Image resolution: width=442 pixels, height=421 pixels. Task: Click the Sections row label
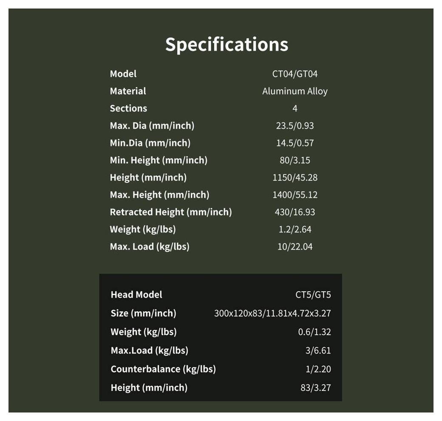[x=128, y=108]
